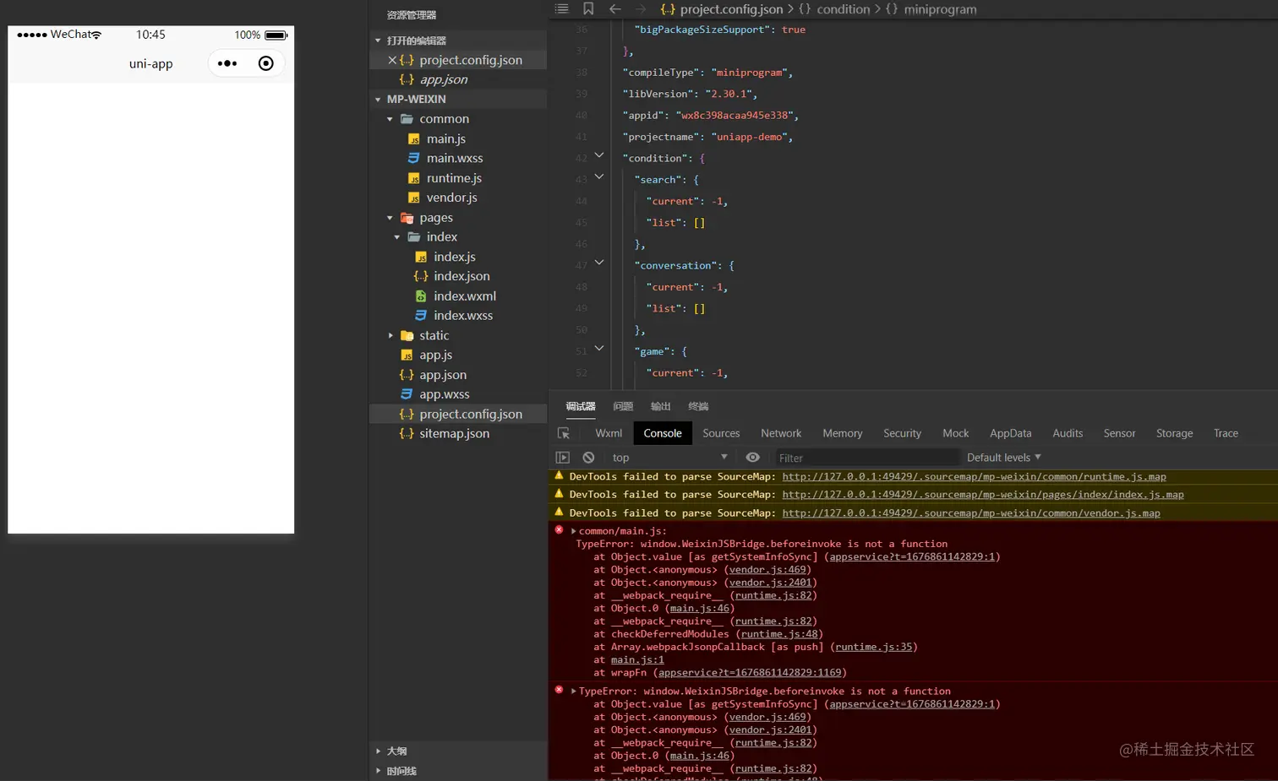Image resolution: width=1278 pixels, height=781 pixels.
Task: Expand the common/main.js error entry
Action: click(573, 531)
